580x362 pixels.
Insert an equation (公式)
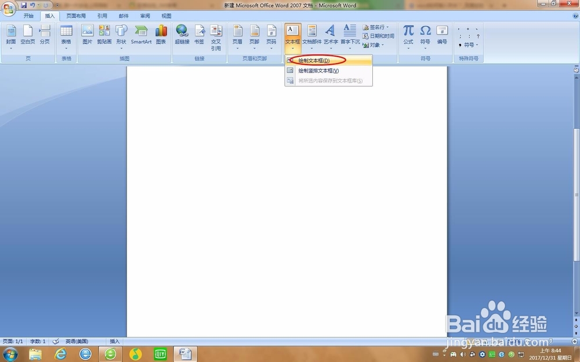click(x=408, y=37)
